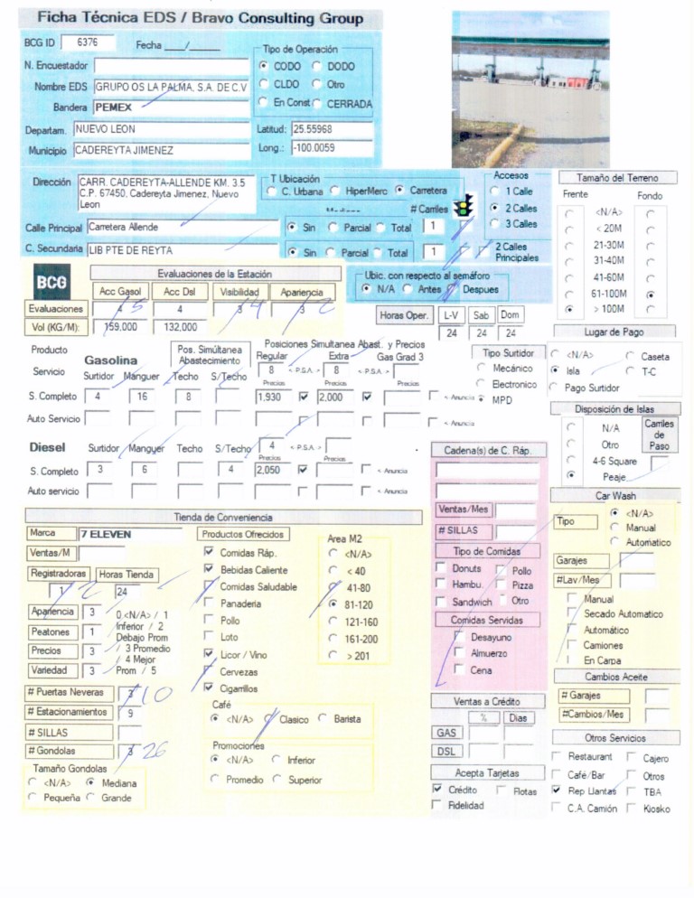Edit the Latitud value field
The width and height of the screenshot is (694, 898).
pos(333,129)
